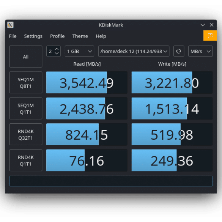
Task: Start the SEQ1M Q8T1 benchmark
Action: click(x=26, y=83)
